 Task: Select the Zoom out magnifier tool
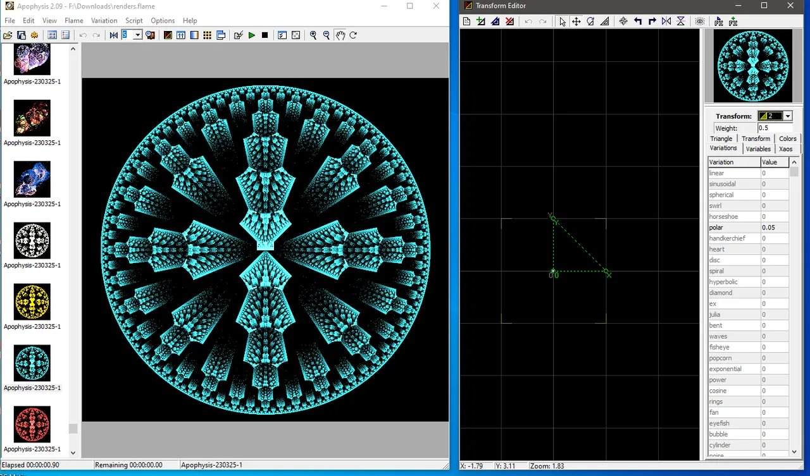coord(327,35)
